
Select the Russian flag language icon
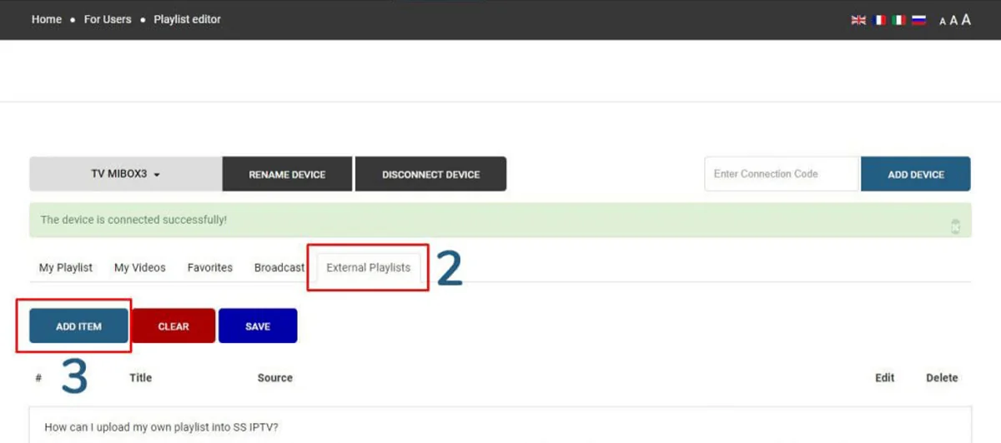pyautogui.click(x=919, y=20)
